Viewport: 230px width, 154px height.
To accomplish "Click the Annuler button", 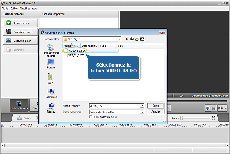I will point(155,112).
